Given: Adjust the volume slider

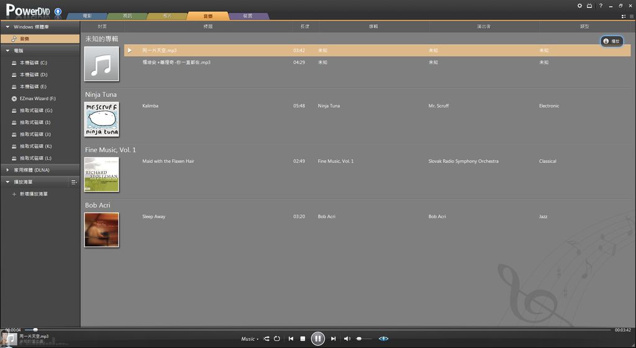Looking at the screenshot, I should coord(364,339).
